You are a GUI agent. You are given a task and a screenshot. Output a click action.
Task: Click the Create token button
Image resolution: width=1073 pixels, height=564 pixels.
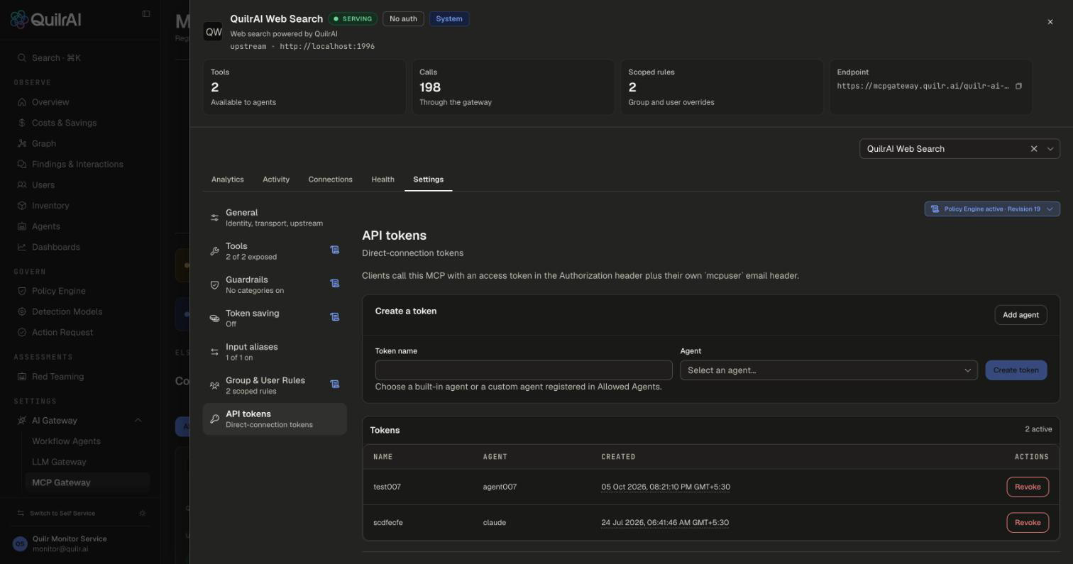1016,370
